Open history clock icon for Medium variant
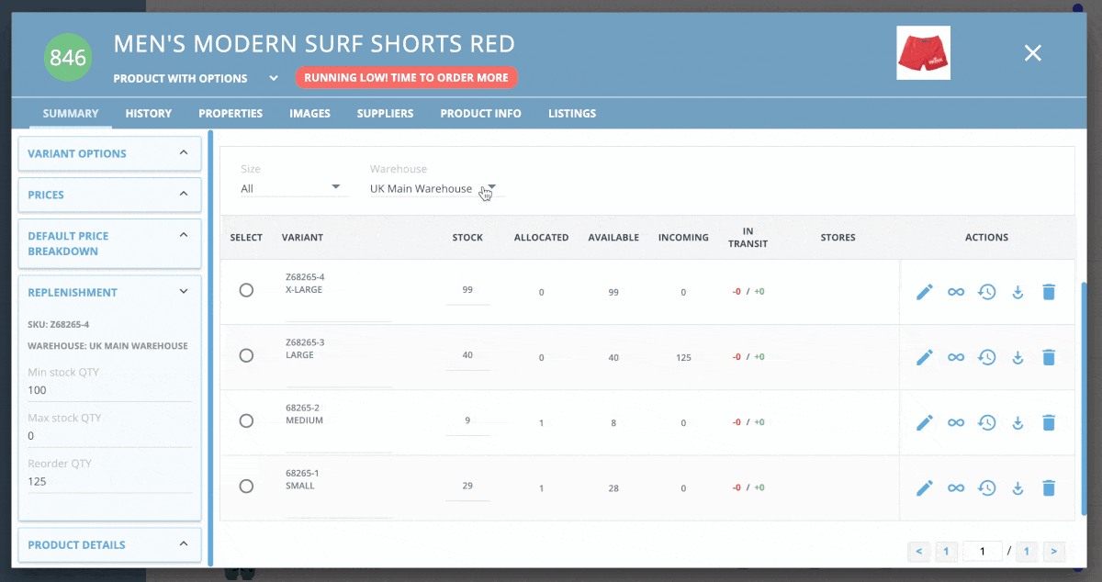 (986, 422)
